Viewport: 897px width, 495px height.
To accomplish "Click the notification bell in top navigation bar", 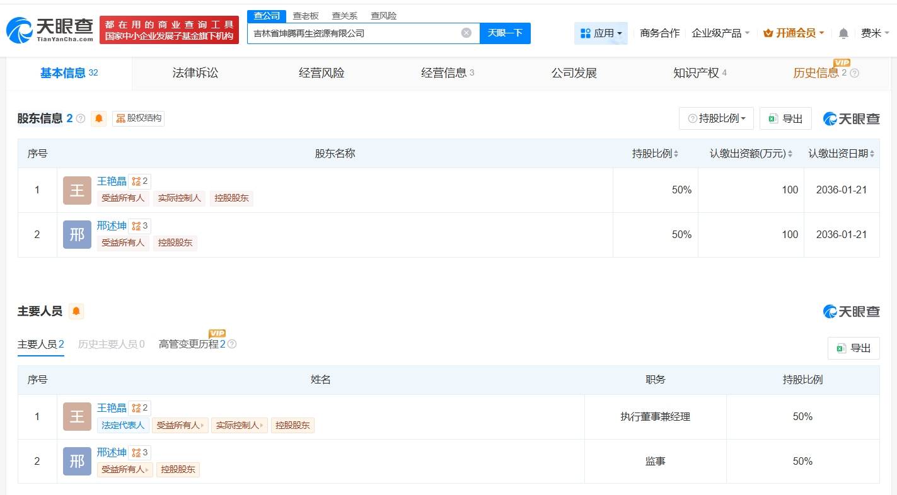I will pos(843,33).
